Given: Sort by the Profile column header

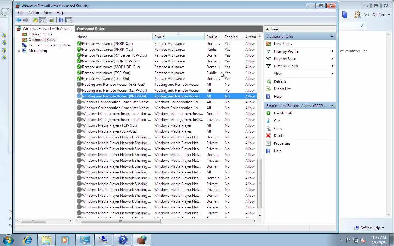Looking at the screenshot, I should click(x=214, y=37).
